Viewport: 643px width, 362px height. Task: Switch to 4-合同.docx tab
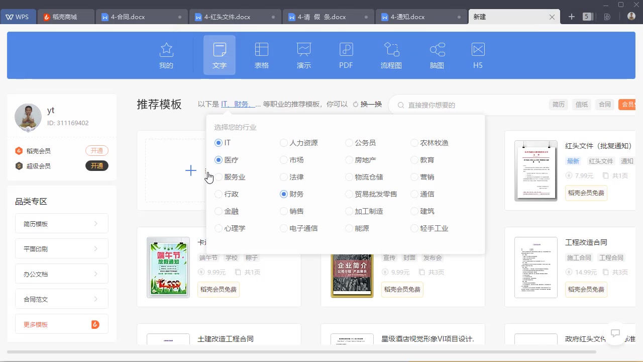pos(141,17)
